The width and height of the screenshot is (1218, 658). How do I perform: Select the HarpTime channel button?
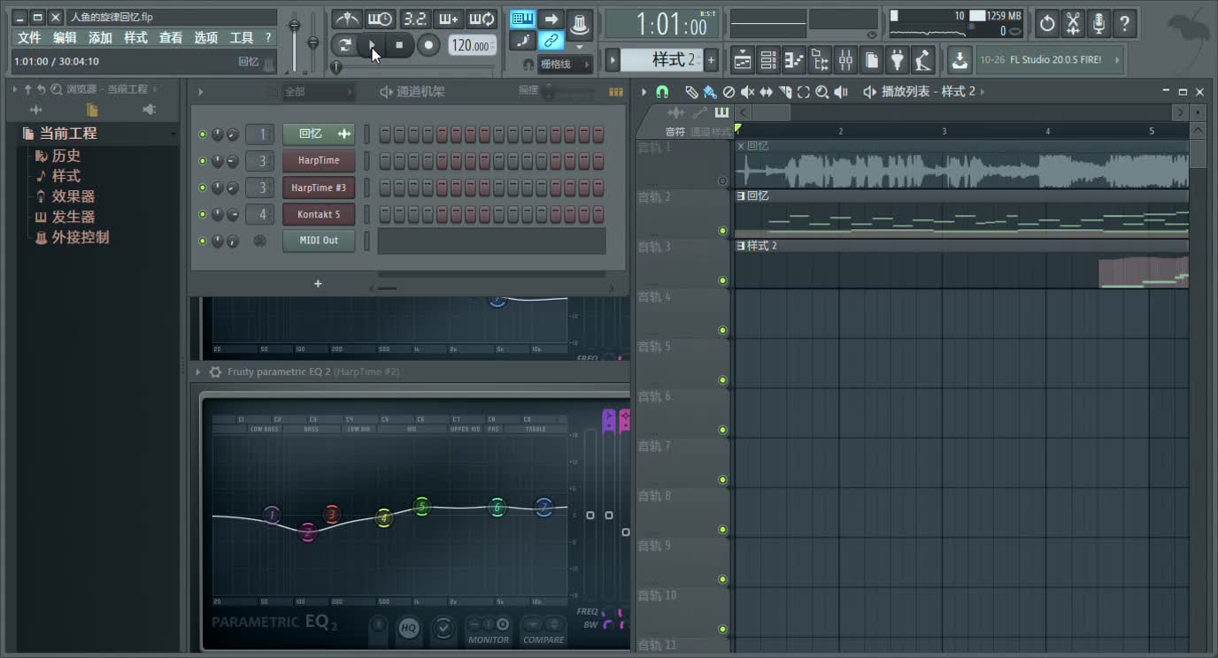(x=319, y=161)
